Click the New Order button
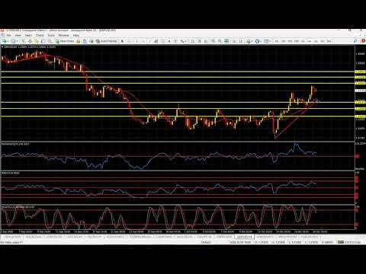Viewport: 366px width, 274px height. point(65,41)
